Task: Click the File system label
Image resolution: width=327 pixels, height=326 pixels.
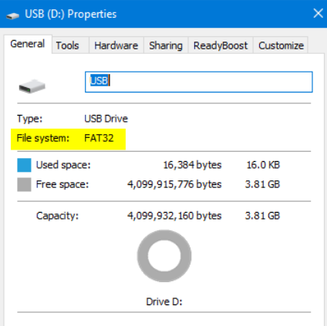Action: 43,138
